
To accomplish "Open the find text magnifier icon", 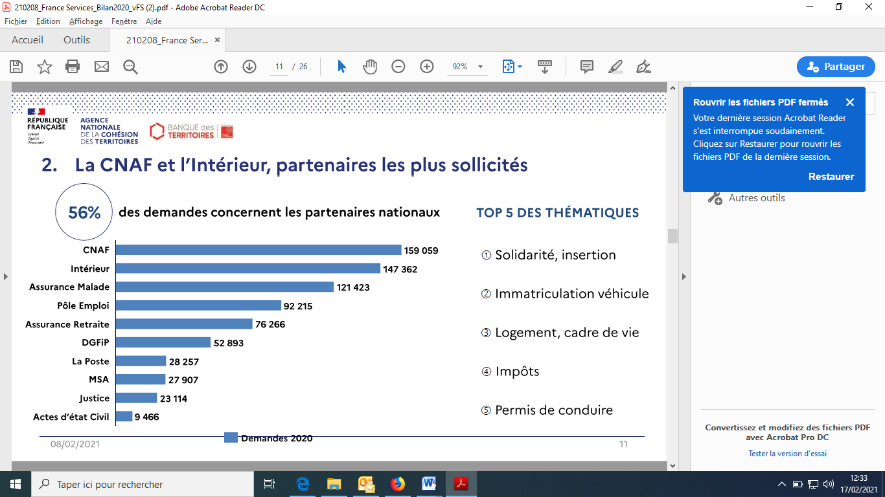I will tap(131, 67).
